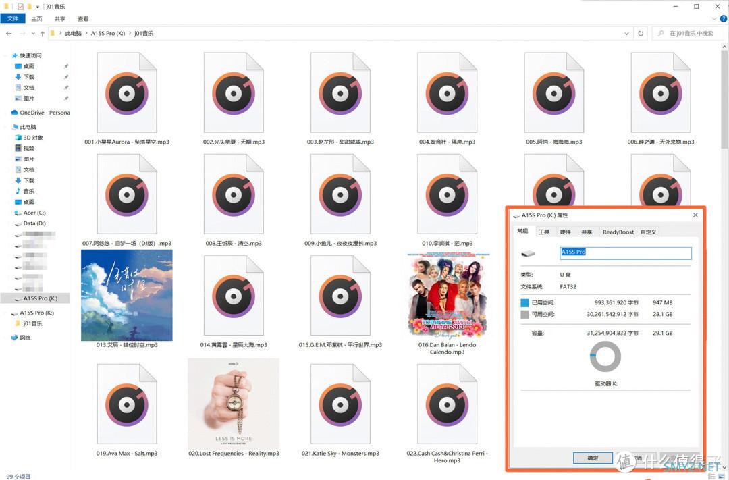729x480 pixels.
Task: Select 005.阿悄 - 海海海.mp3 file icon
Action: coord(553,92)
